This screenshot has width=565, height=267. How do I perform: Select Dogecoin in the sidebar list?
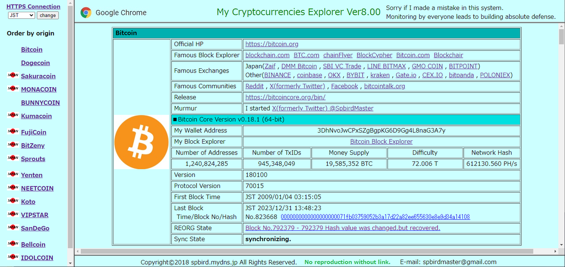35,63
